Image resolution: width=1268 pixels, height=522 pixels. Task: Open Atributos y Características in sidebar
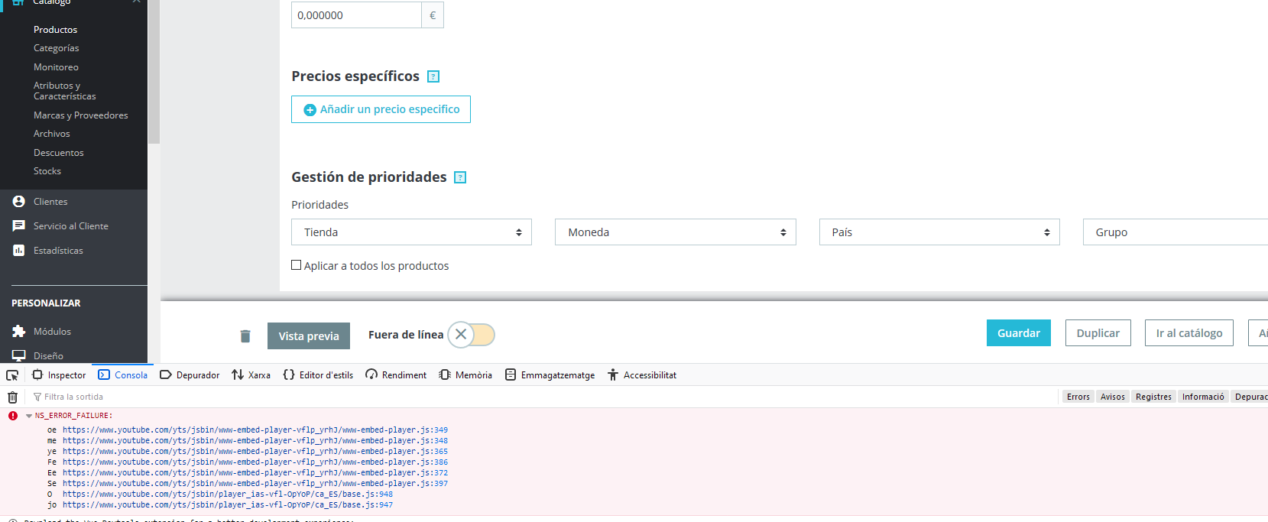65,91
